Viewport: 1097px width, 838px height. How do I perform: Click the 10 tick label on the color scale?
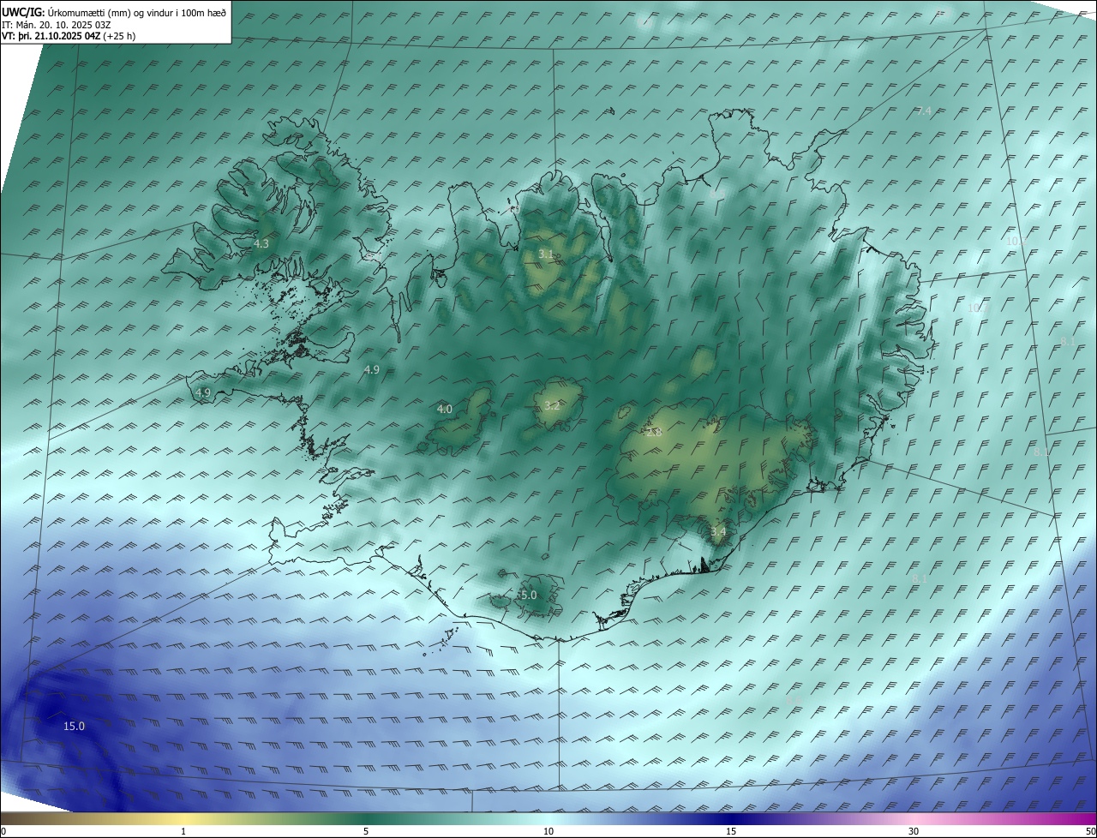(x=548, y=831)
